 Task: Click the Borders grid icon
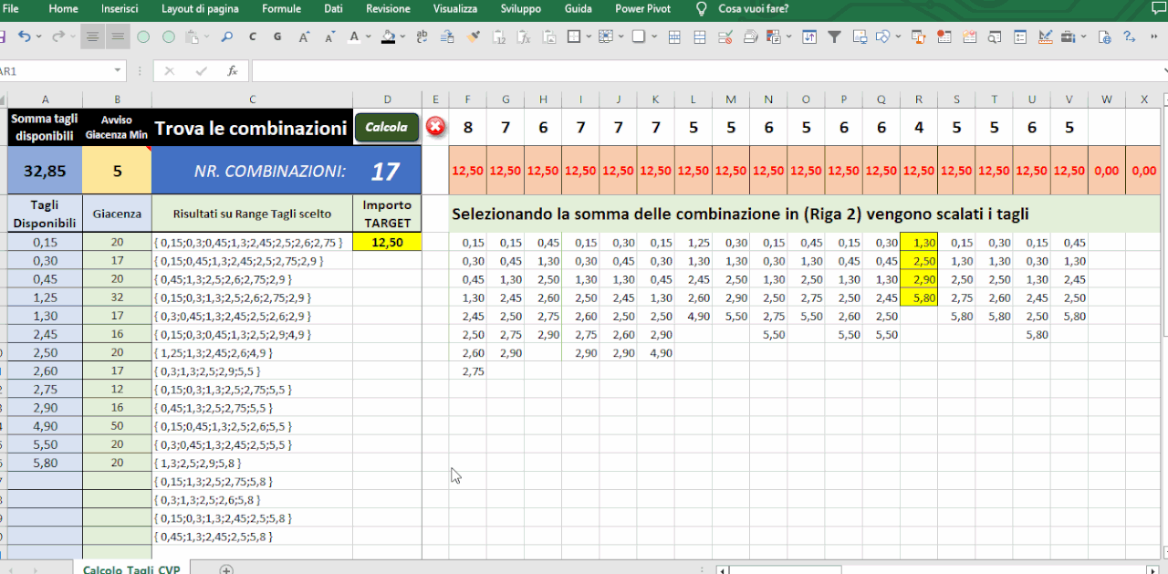[574, 37]
